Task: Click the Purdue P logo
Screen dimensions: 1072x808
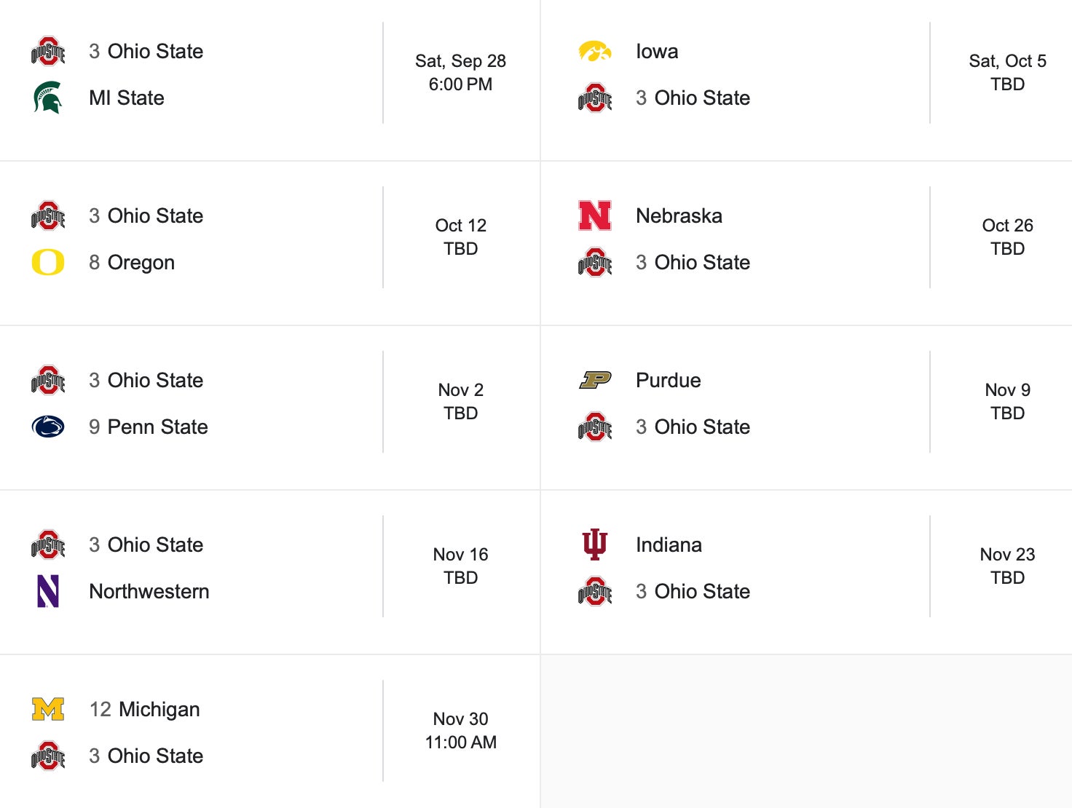Action: point(594,380)
